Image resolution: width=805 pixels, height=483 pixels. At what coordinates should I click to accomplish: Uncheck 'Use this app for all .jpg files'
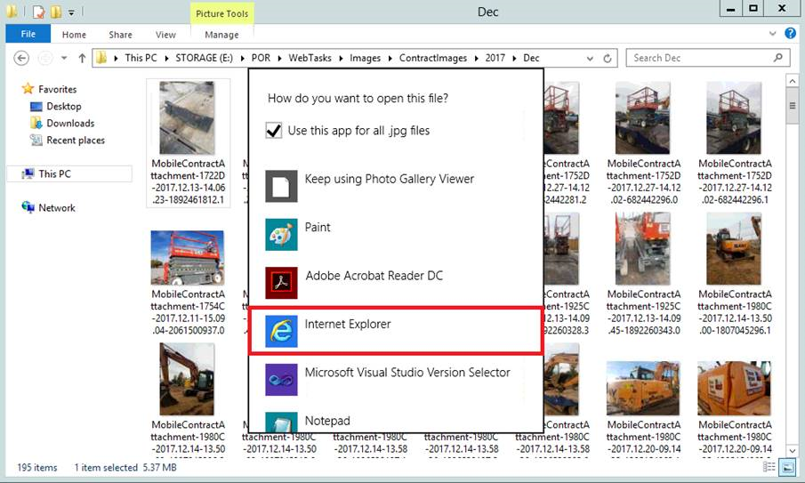point(274,131)
